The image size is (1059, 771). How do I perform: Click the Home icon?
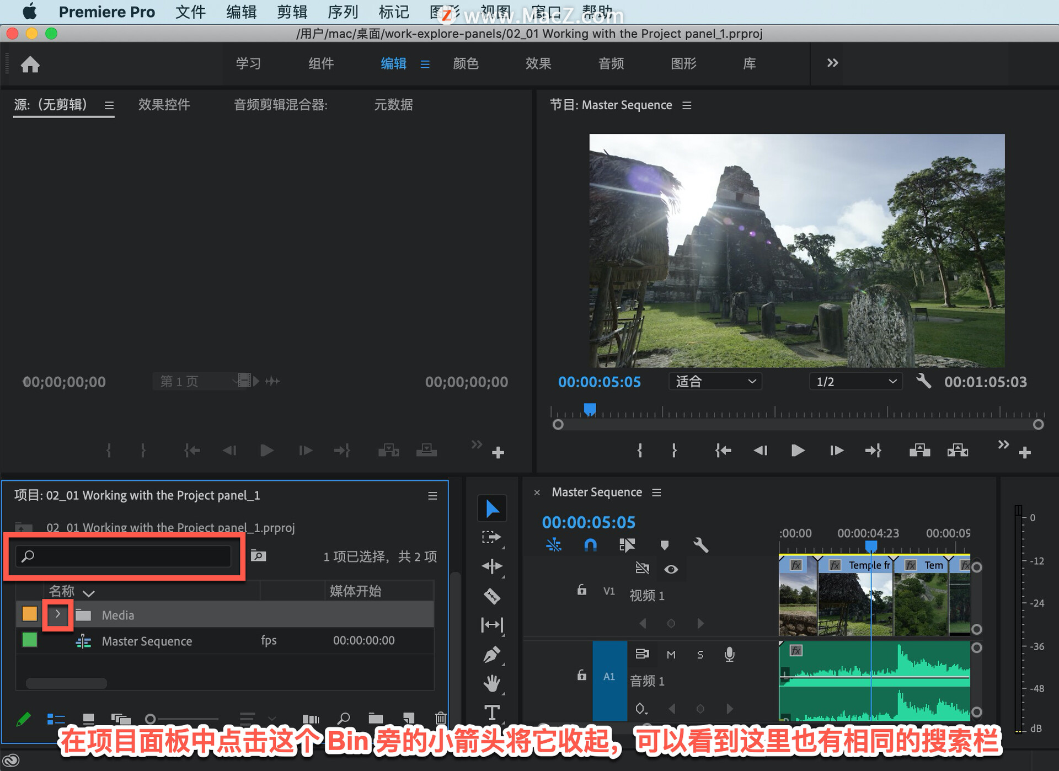(30, 64)
